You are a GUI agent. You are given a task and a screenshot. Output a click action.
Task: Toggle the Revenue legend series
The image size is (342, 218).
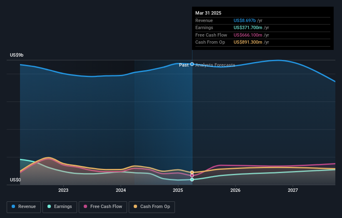point(24,207)
